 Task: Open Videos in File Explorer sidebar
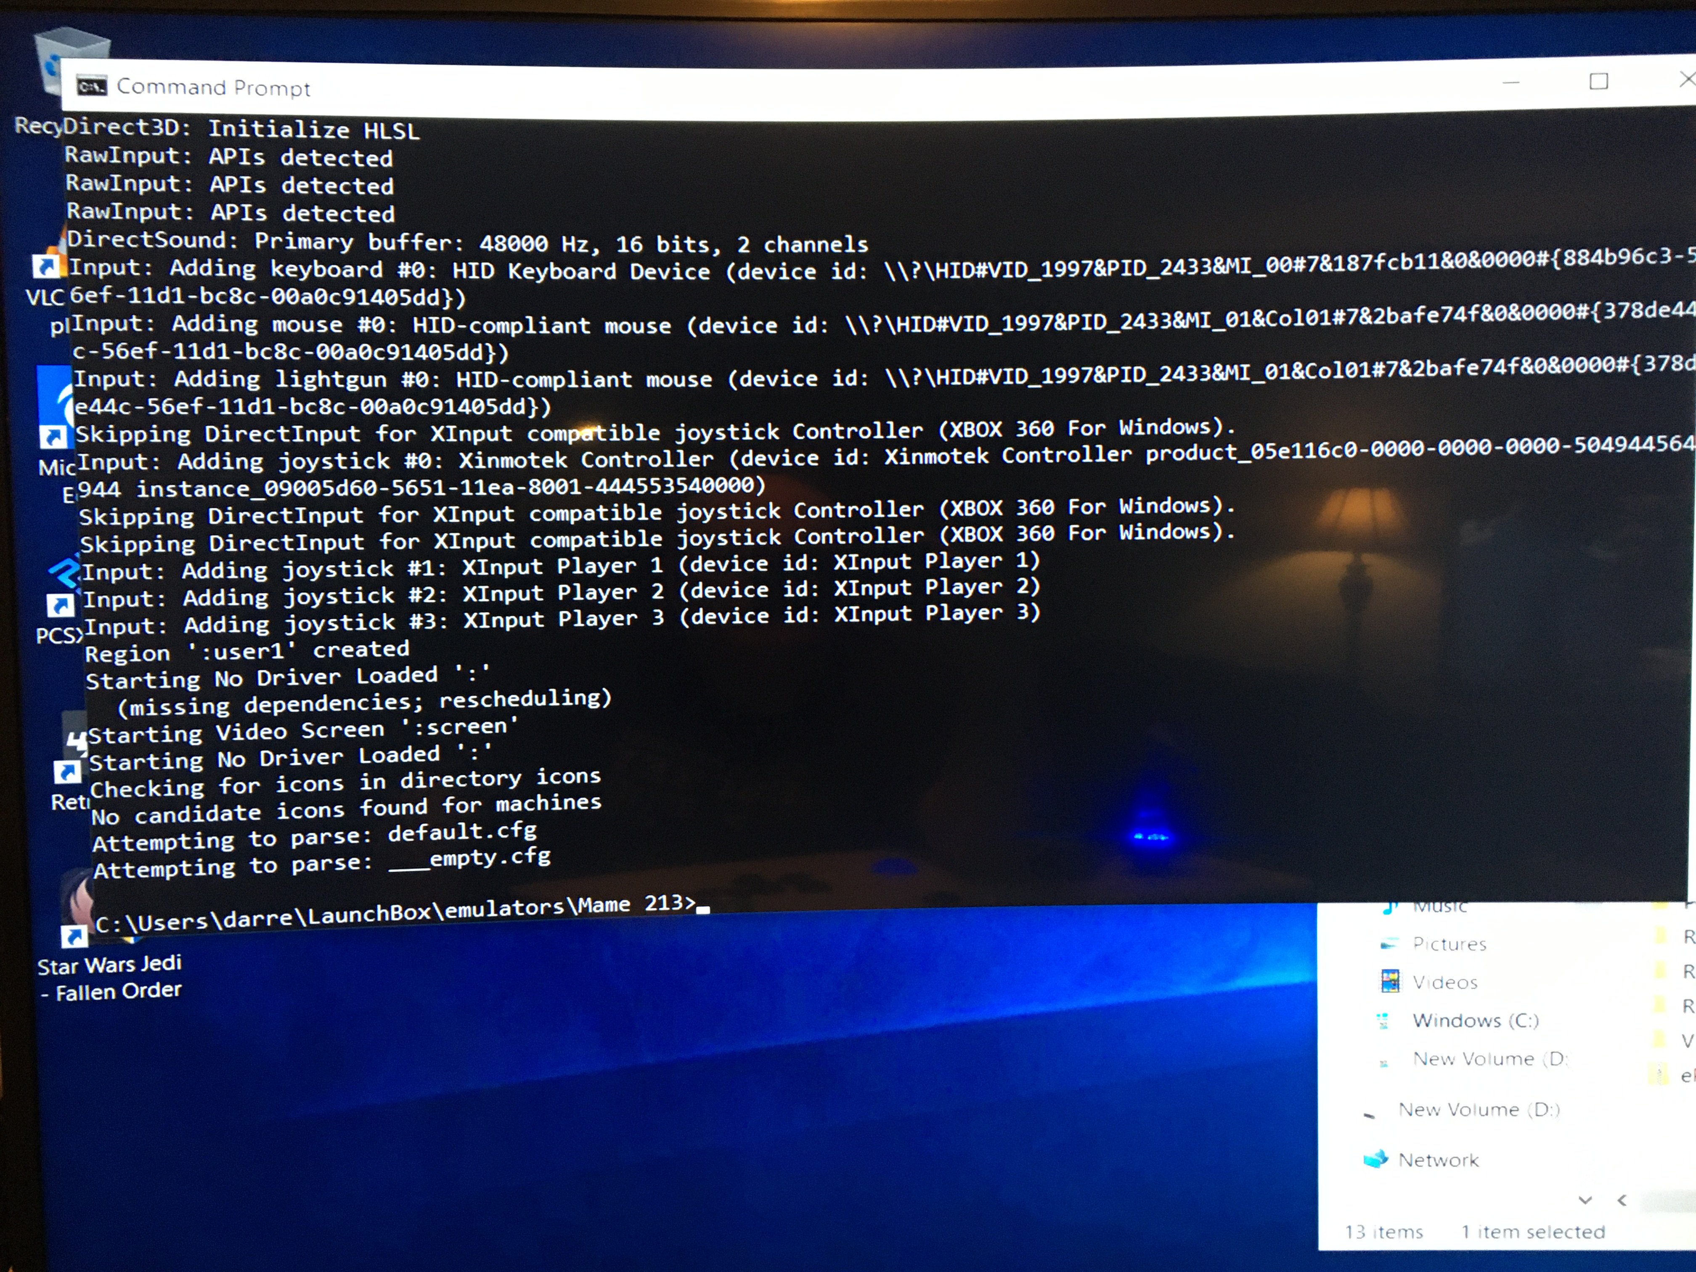1444,982
